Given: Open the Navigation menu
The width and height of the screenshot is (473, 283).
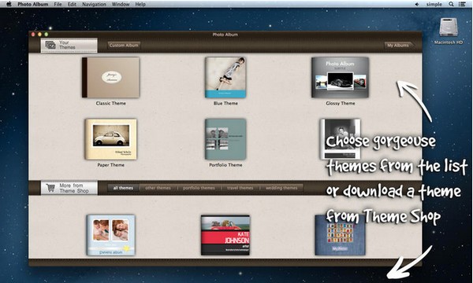Looking at the screenshot, I should pyautogui.click(x=94, y=4).
